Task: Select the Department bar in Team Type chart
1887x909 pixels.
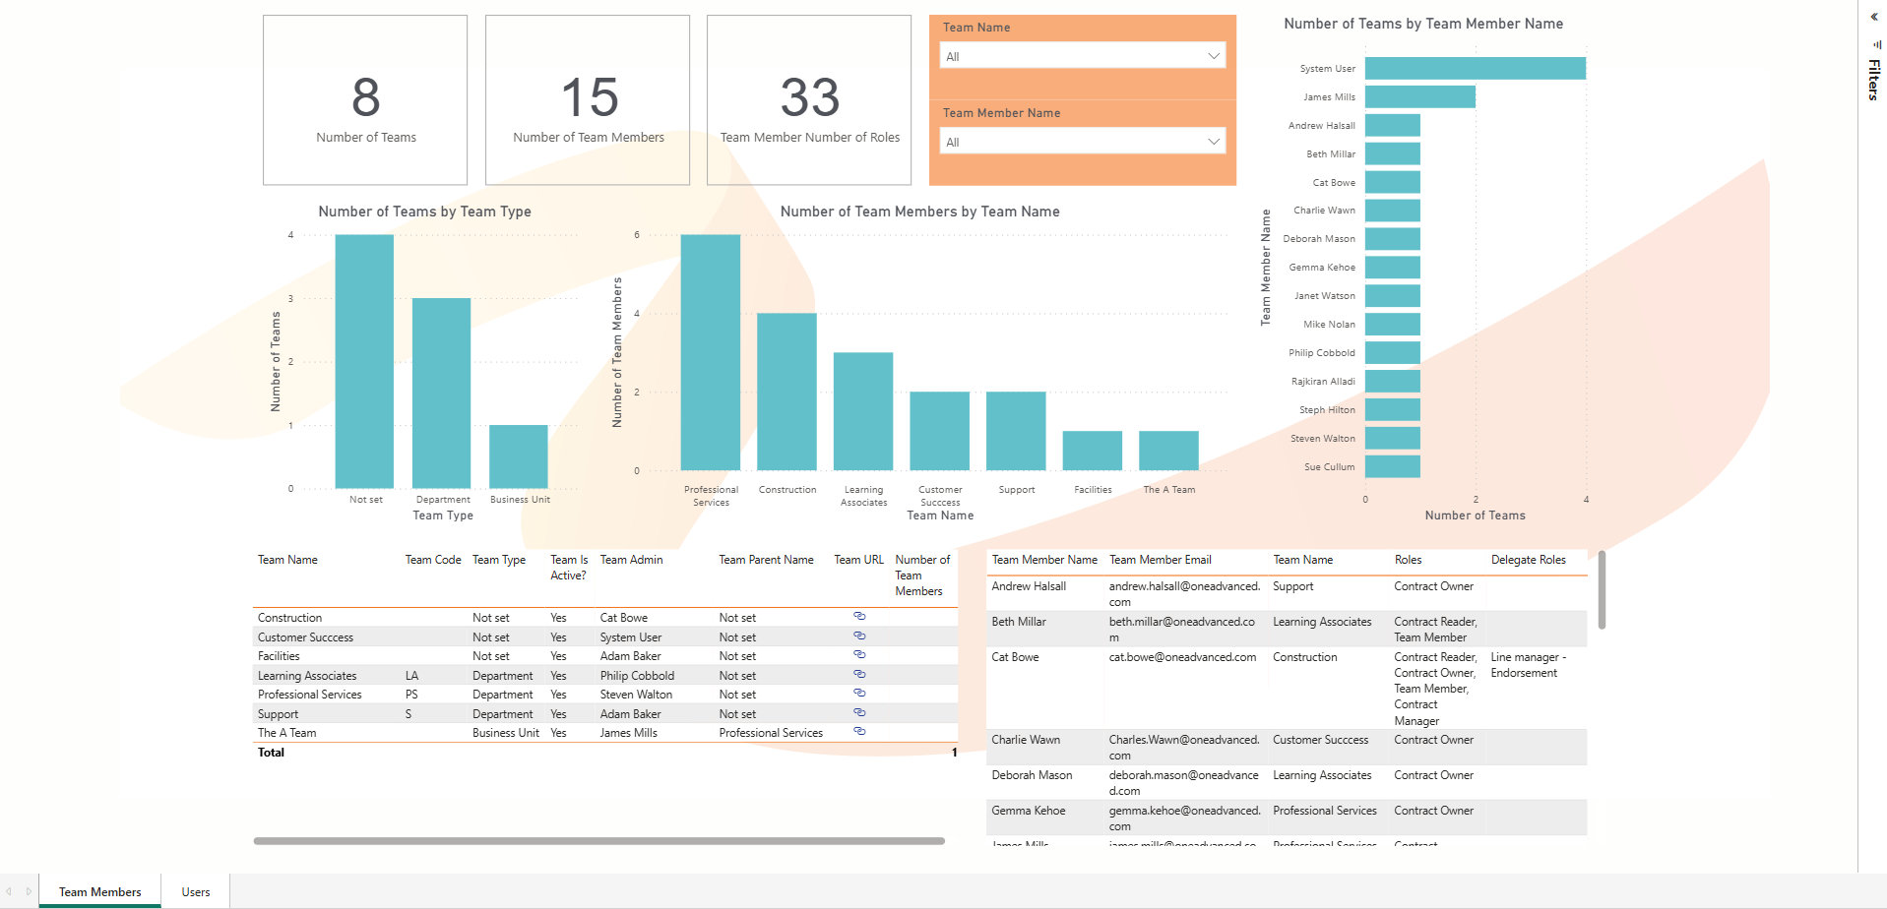Action: pyautogui.click(x=441, y=394)
